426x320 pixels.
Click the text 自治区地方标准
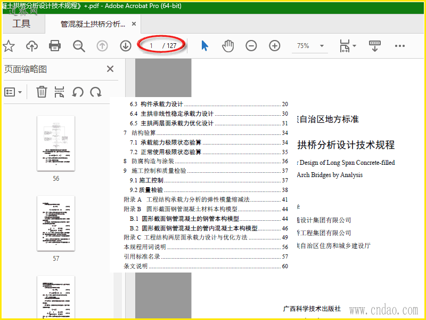click(x=328, y=119)
